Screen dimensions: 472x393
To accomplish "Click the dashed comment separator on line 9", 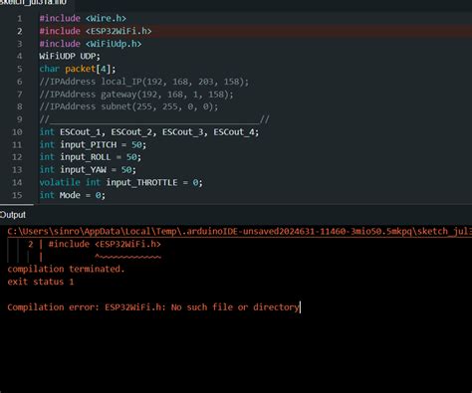I will 154,119.
